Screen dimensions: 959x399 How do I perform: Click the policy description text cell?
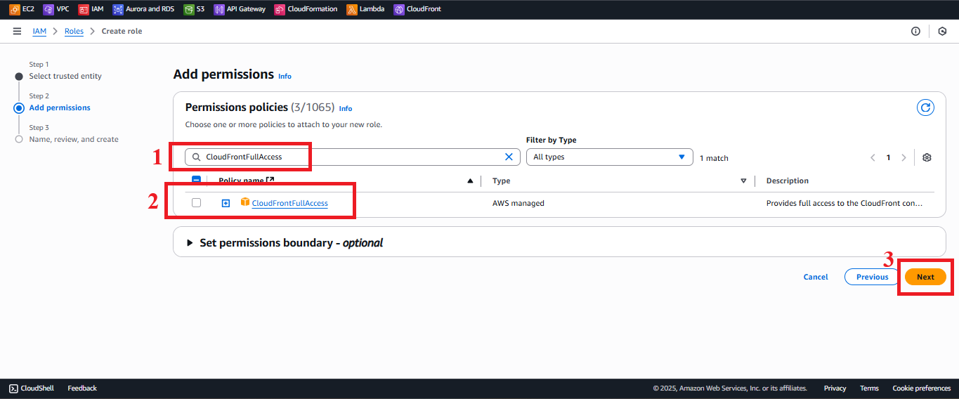(844, 203)
